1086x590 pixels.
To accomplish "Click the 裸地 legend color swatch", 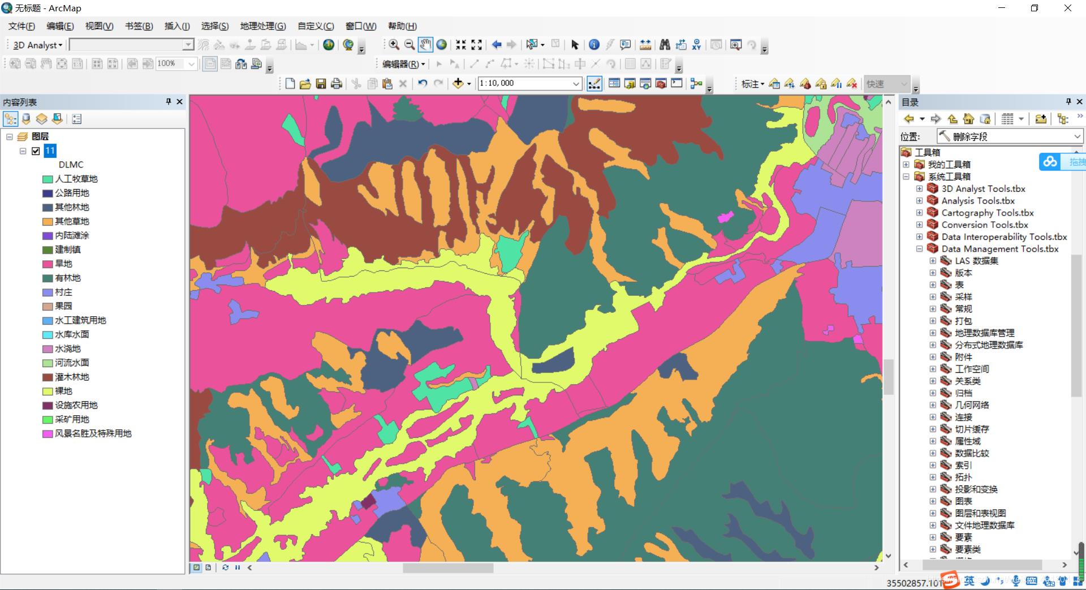I will (48, 391).
